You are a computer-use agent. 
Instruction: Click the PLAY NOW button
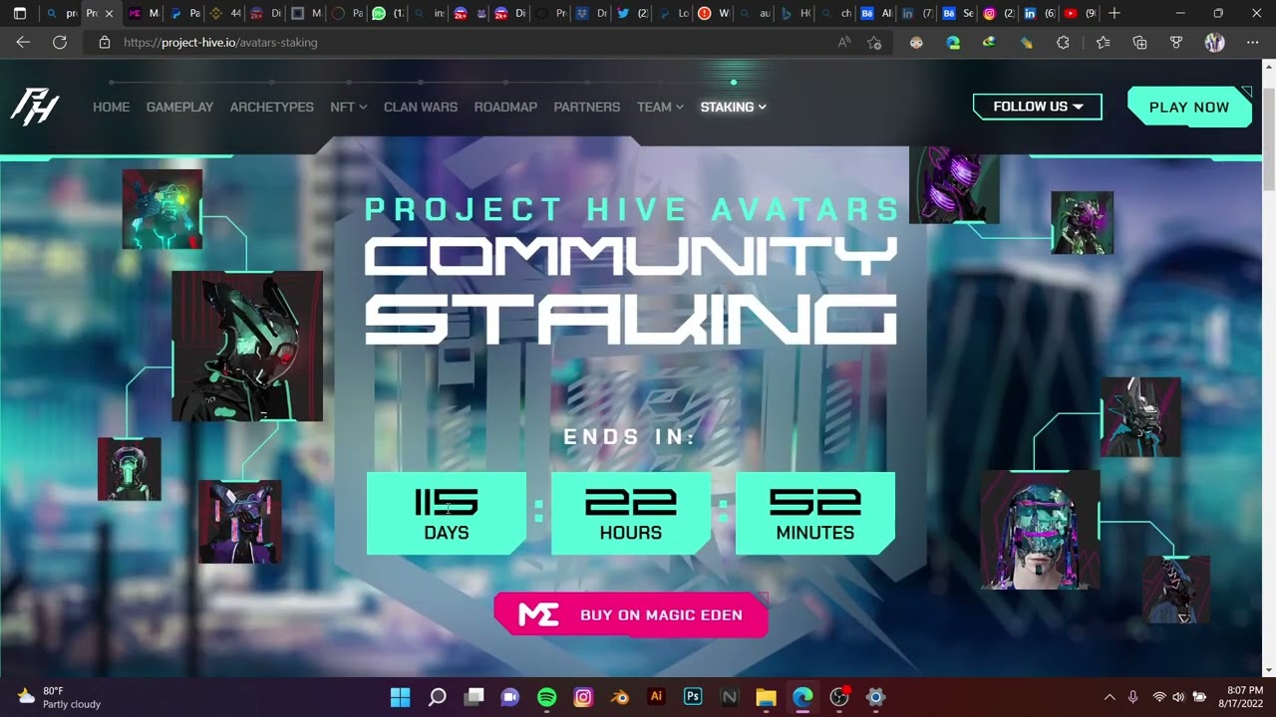click(1189, 107)
